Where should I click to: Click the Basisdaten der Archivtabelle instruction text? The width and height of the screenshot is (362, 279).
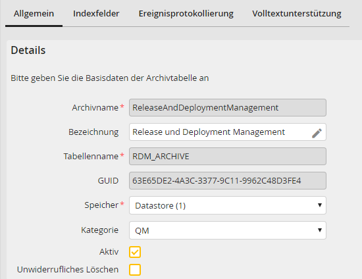point(110,78)
